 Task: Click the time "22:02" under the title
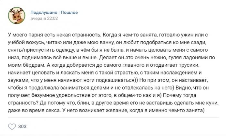click(x=53, y=19)
